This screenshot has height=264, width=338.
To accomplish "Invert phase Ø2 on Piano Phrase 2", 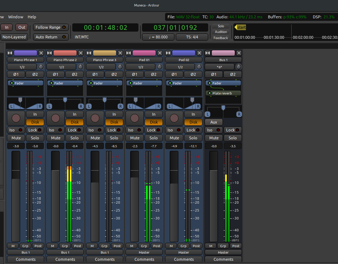I will pyautogui.click(x=74, y=74).
